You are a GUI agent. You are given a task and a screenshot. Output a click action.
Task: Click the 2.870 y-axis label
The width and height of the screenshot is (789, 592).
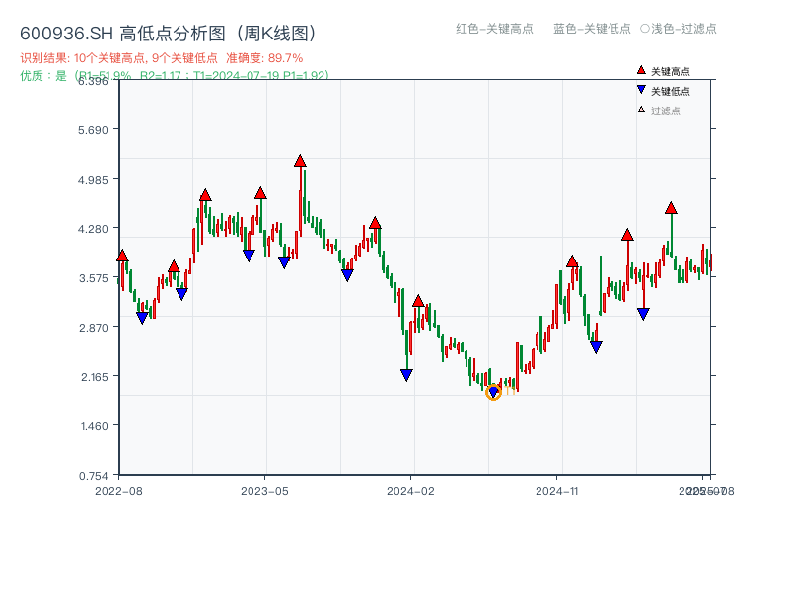[x=93, y=328]
